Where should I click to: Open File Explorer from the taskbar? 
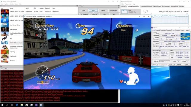click(x=22, y=105)
